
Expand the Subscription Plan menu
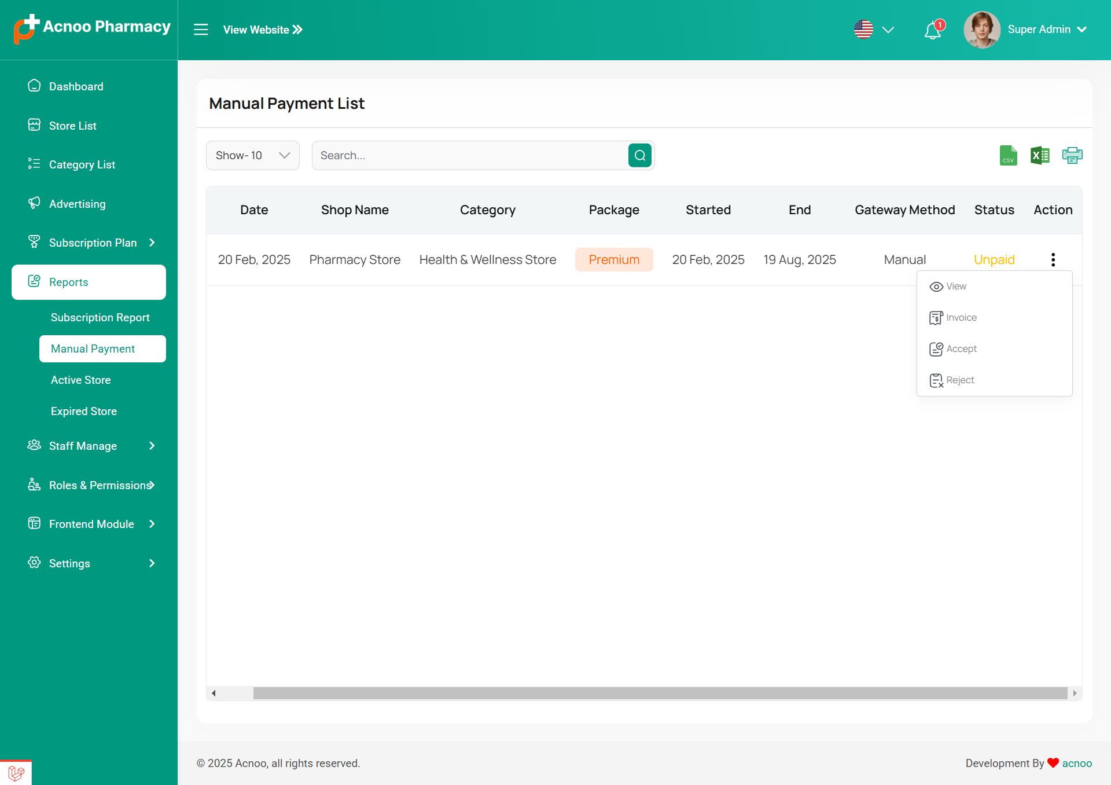tap(93, 243)
